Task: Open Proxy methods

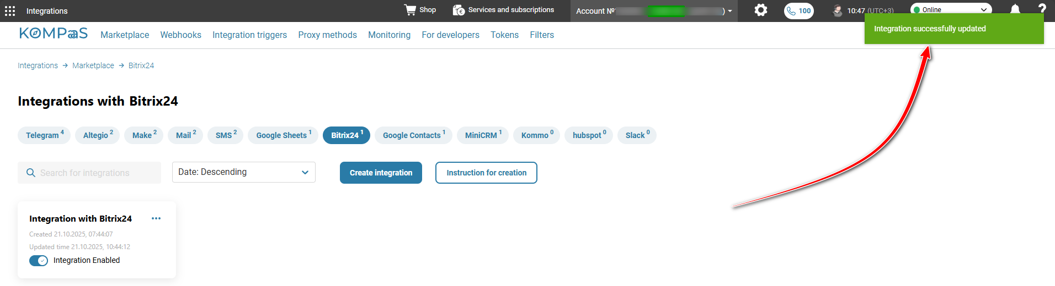Action: coord(328,35)
